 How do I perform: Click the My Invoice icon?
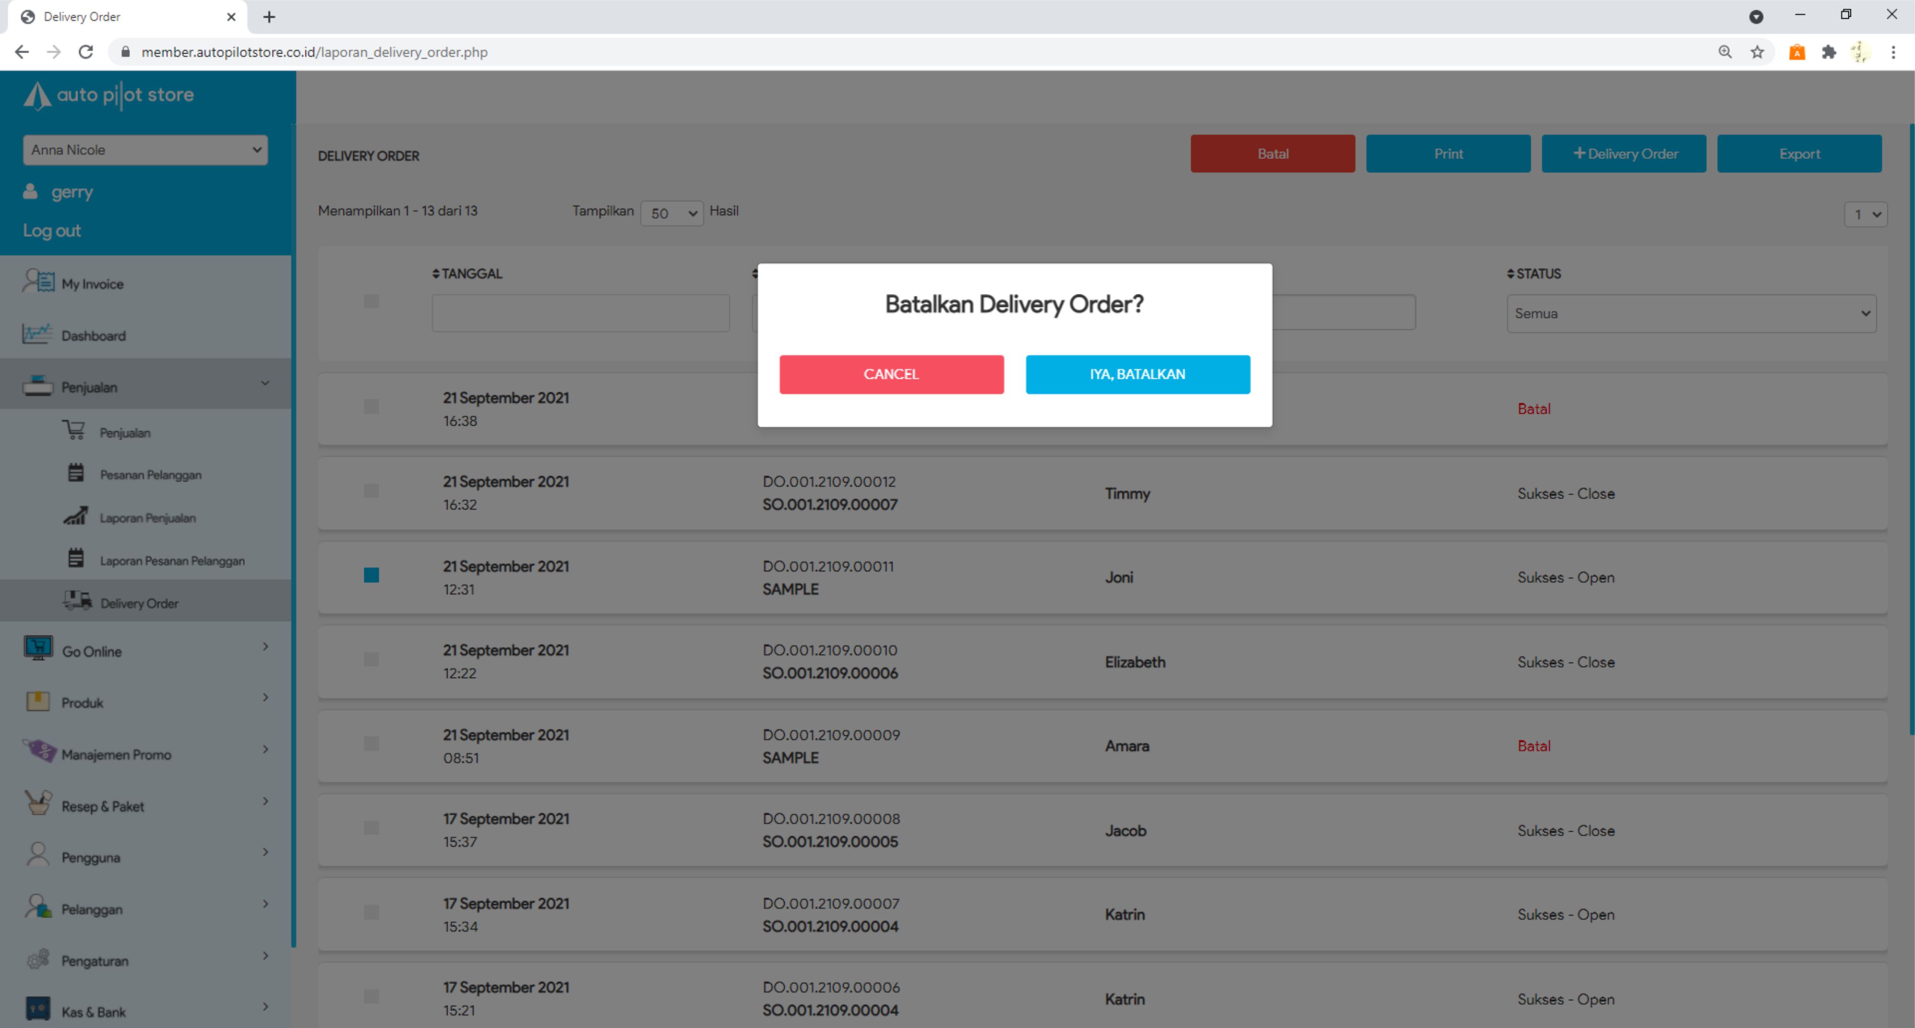[x=38, y=282]
